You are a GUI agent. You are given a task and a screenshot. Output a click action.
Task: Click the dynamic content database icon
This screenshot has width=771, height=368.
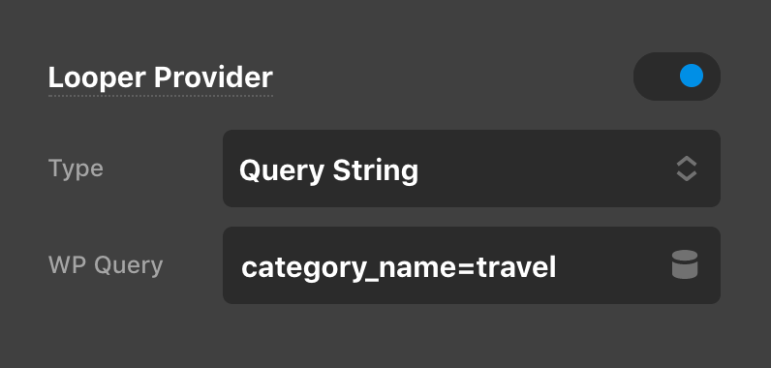(685, 264)
